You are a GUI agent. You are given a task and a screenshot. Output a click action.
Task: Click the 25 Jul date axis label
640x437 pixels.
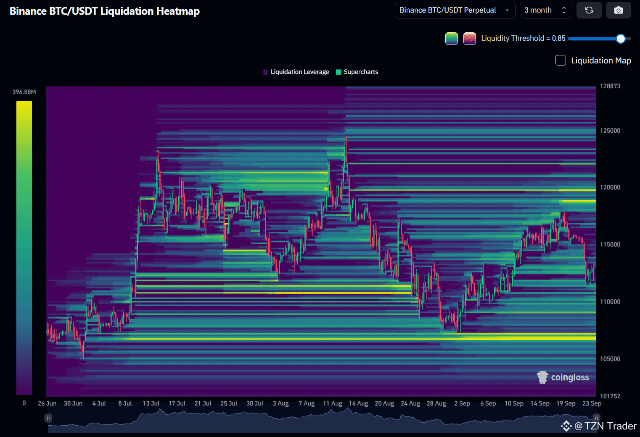click(229, 403)
